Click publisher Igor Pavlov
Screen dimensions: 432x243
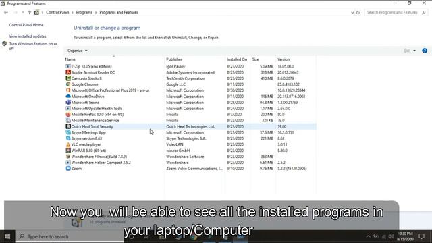(x=175, y=66)
